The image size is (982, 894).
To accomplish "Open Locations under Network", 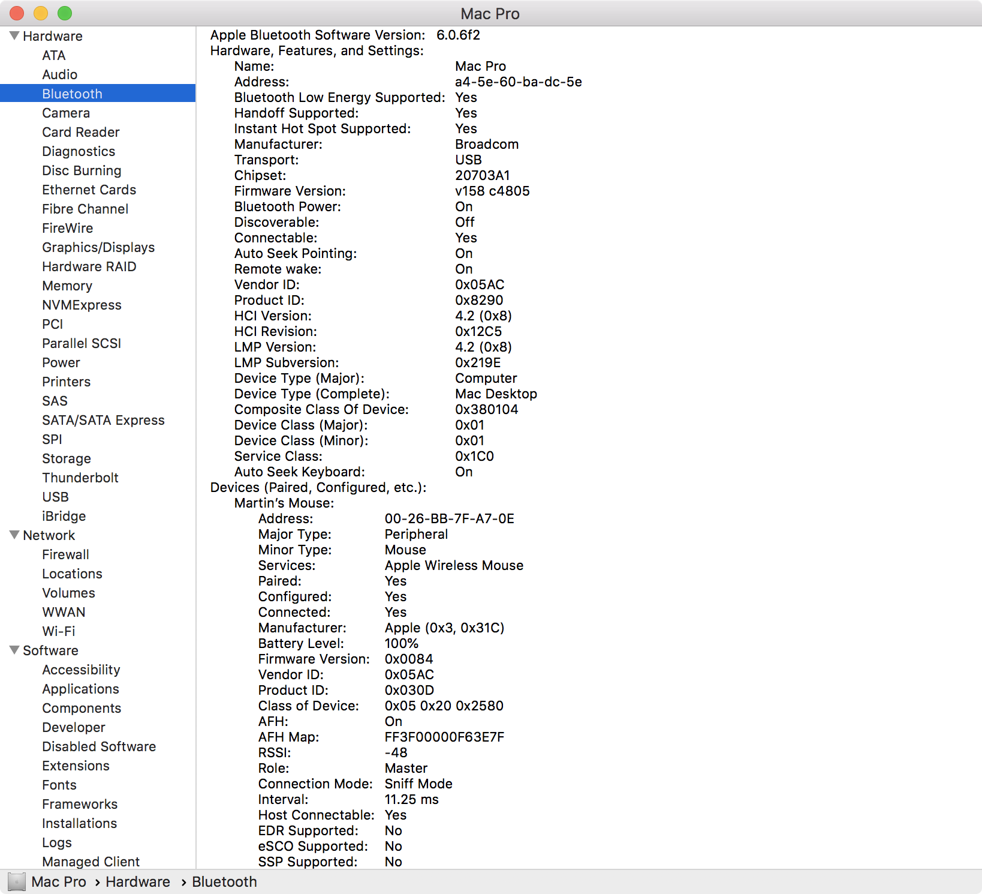I will tap(73, 574).
